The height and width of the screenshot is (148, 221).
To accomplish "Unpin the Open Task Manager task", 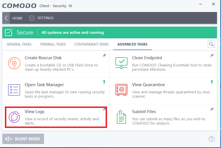I will 104,82.
